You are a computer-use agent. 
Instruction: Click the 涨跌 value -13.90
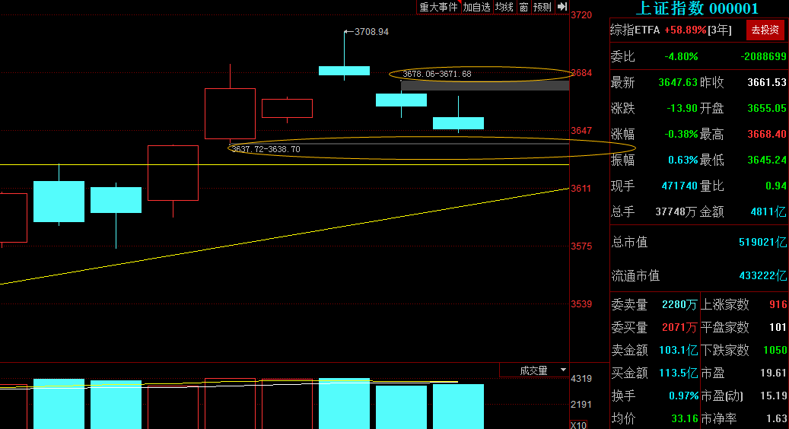coord(682,108)
